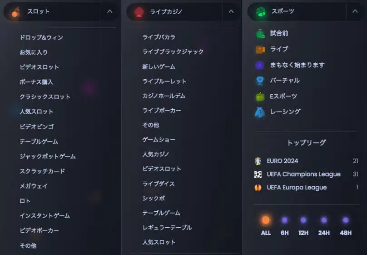367x255 pixels.
Task: Collapse the ライブカジノ menu with its chevron
Action: coord(231,11)
